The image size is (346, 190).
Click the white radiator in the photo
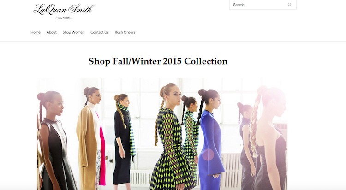pos(231,169)
